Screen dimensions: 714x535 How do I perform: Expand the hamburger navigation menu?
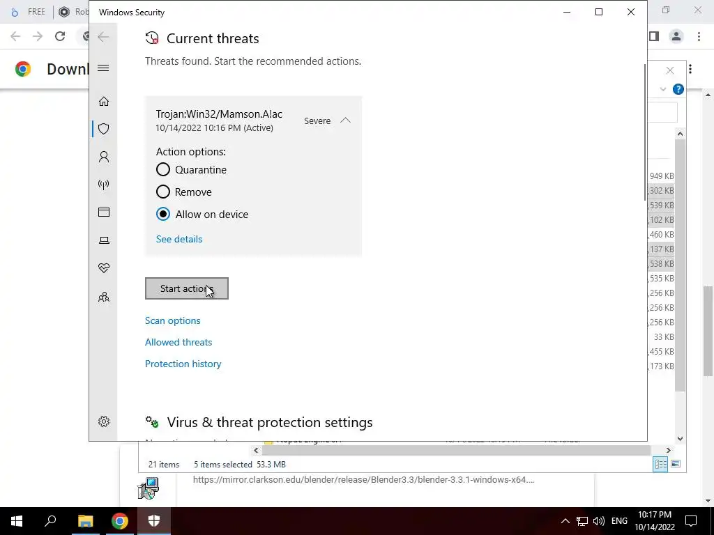coord(103,68)
